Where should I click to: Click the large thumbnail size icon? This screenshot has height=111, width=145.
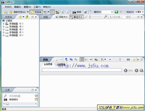click(128, 59)
